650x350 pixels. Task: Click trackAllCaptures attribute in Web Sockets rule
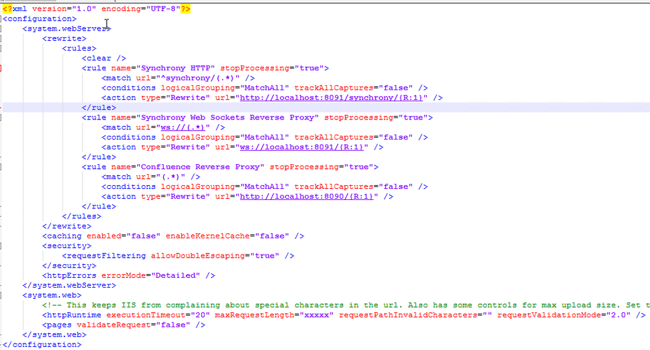353,138
